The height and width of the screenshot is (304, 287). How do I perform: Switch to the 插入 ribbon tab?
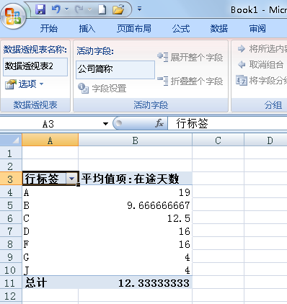tap(87, 29)
